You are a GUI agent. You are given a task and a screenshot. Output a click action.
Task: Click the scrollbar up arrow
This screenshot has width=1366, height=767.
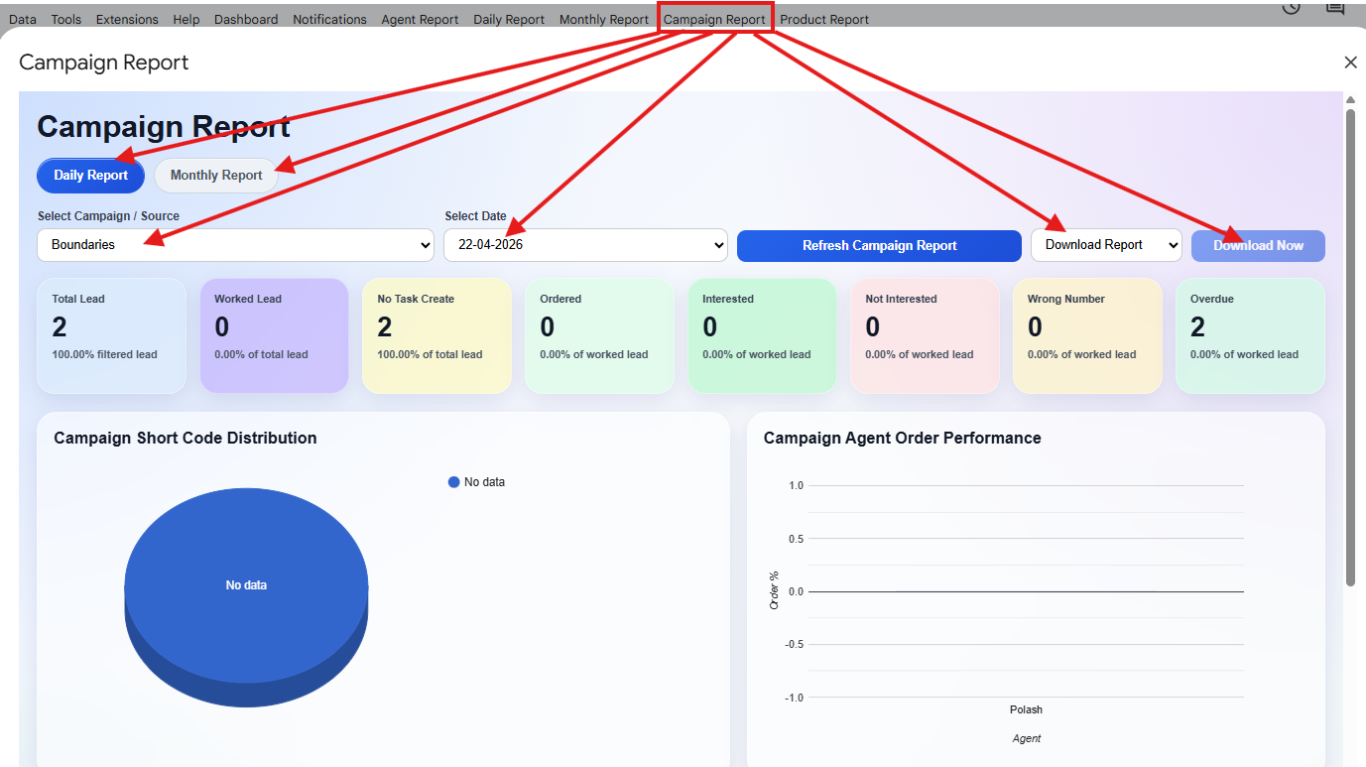click(x=1350, y=100)
